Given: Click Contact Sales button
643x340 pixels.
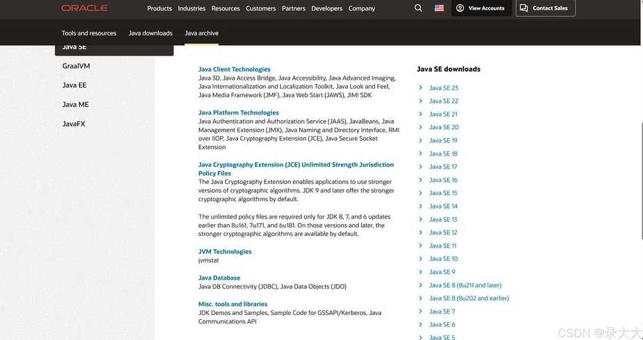Looking at the screenshot, I should pos(545,8).
